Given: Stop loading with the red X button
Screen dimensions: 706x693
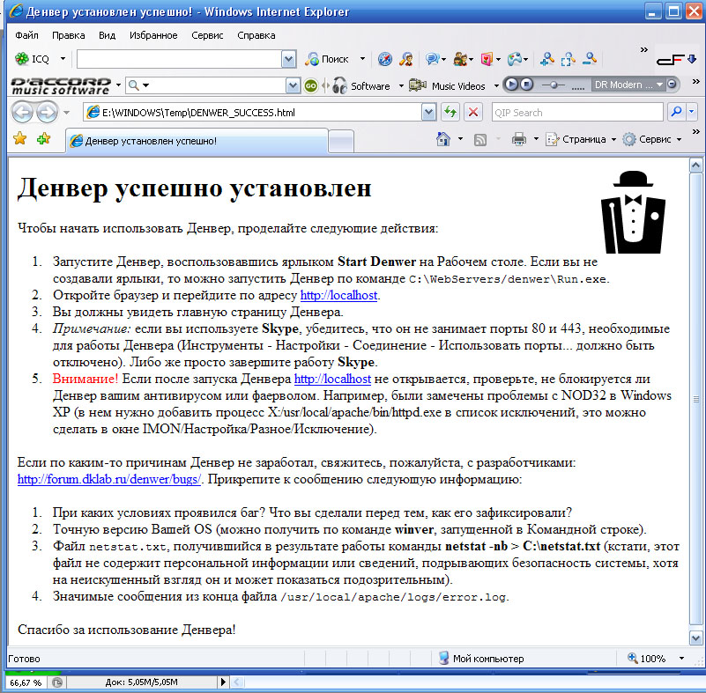Looking at the screenshot, I should (473, 112).
